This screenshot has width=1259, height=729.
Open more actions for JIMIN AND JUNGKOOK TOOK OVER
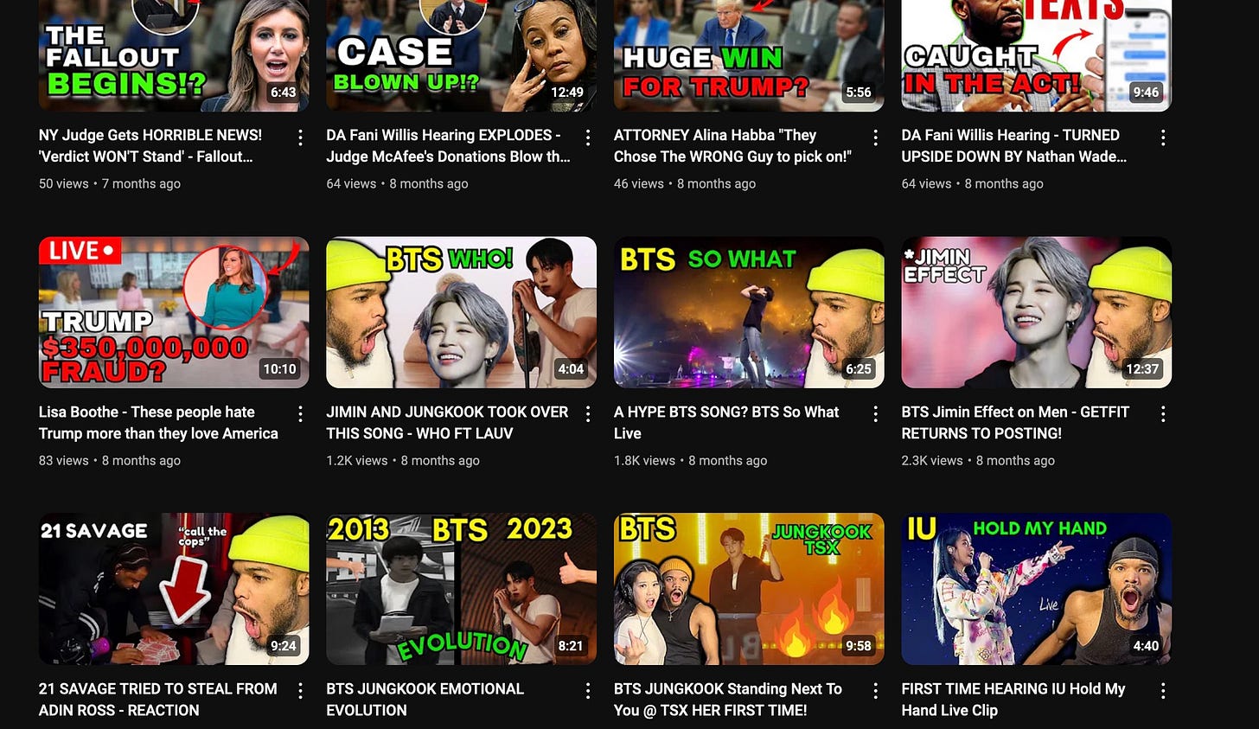[588, 414]
